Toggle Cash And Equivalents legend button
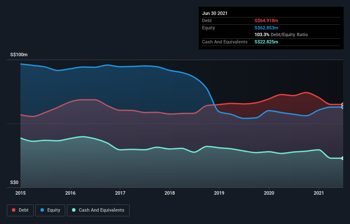 tap(98, 210)
